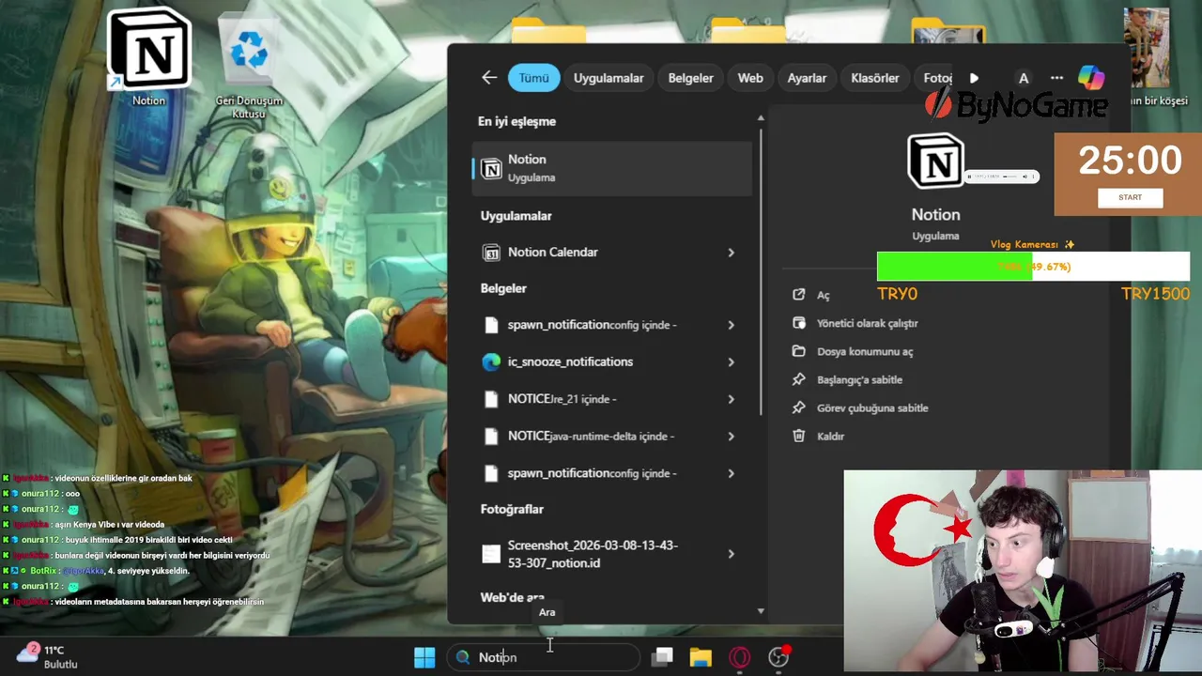The width and height of the screenshot is (1202, 676).
Task: Click the large Notion logo in details pane
Action: 935,161
